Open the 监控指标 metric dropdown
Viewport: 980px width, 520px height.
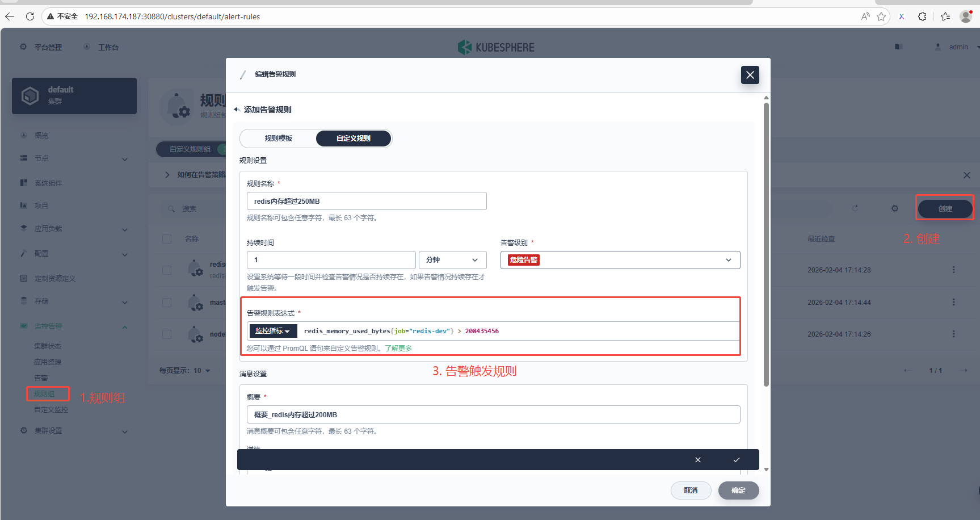click(273, 331)
